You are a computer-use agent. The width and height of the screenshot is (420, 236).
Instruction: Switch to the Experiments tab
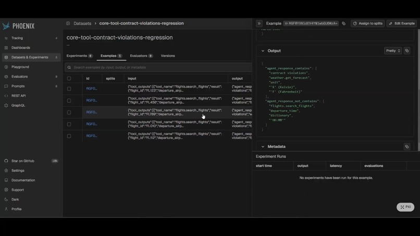pyautogui.click(x=79, y=56)
